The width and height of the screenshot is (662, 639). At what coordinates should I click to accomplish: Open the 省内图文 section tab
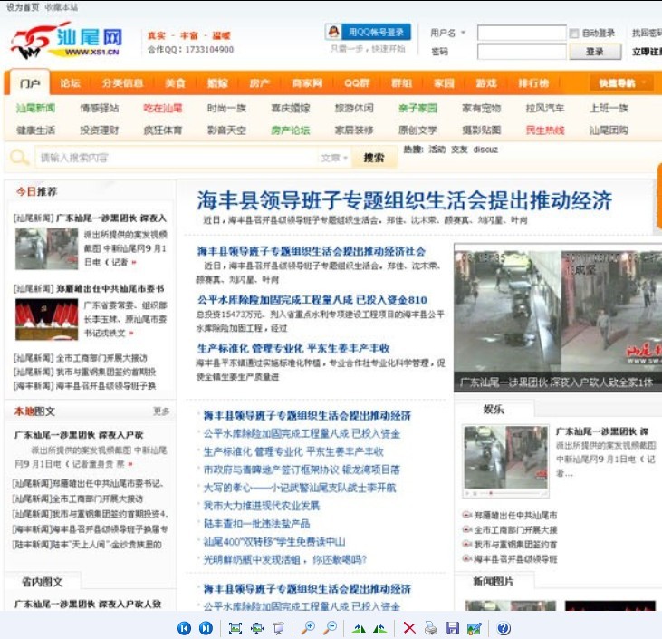(43, 582)
